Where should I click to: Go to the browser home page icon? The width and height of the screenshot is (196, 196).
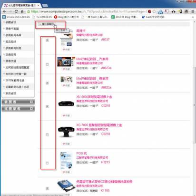point(22,11)
